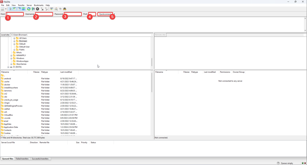Switch to the Failed transfers tab
This screenshot has height=165, width=307.
pos(22,159)
